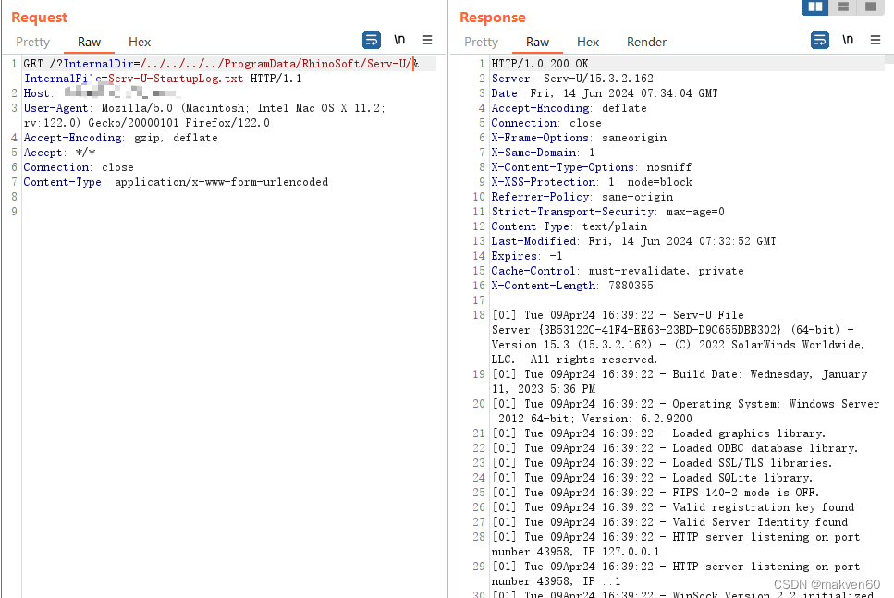Click the request Content-Type urlencoded header
894x598 pixels.
point(176,182)
